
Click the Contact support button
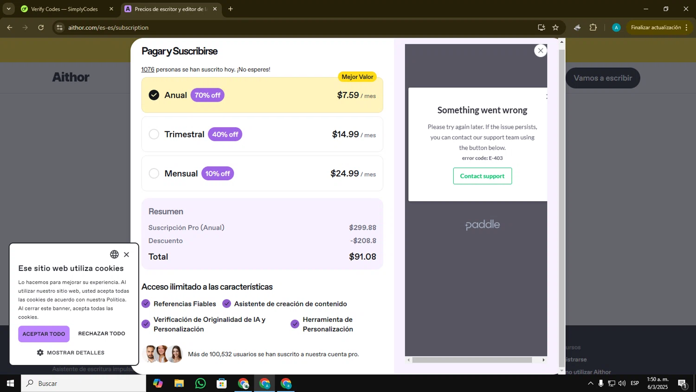(x=482, y=176)
